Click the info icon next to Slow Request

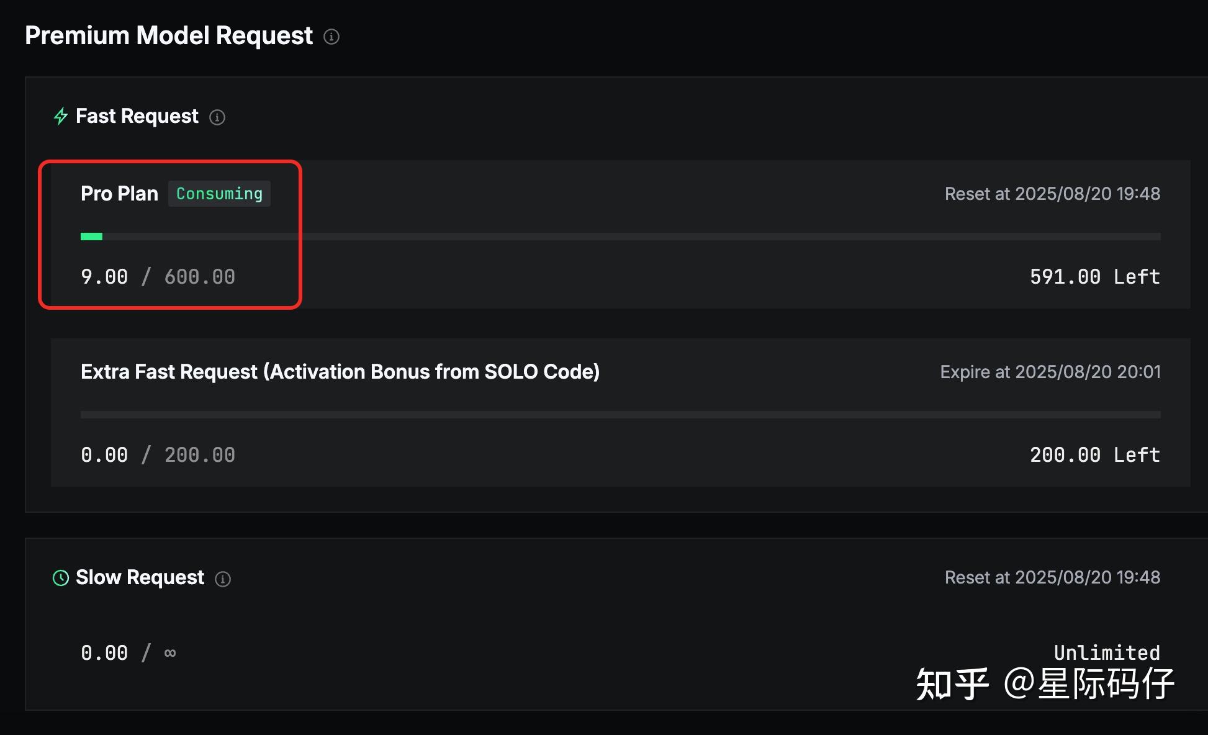click(x=223, y=579)
